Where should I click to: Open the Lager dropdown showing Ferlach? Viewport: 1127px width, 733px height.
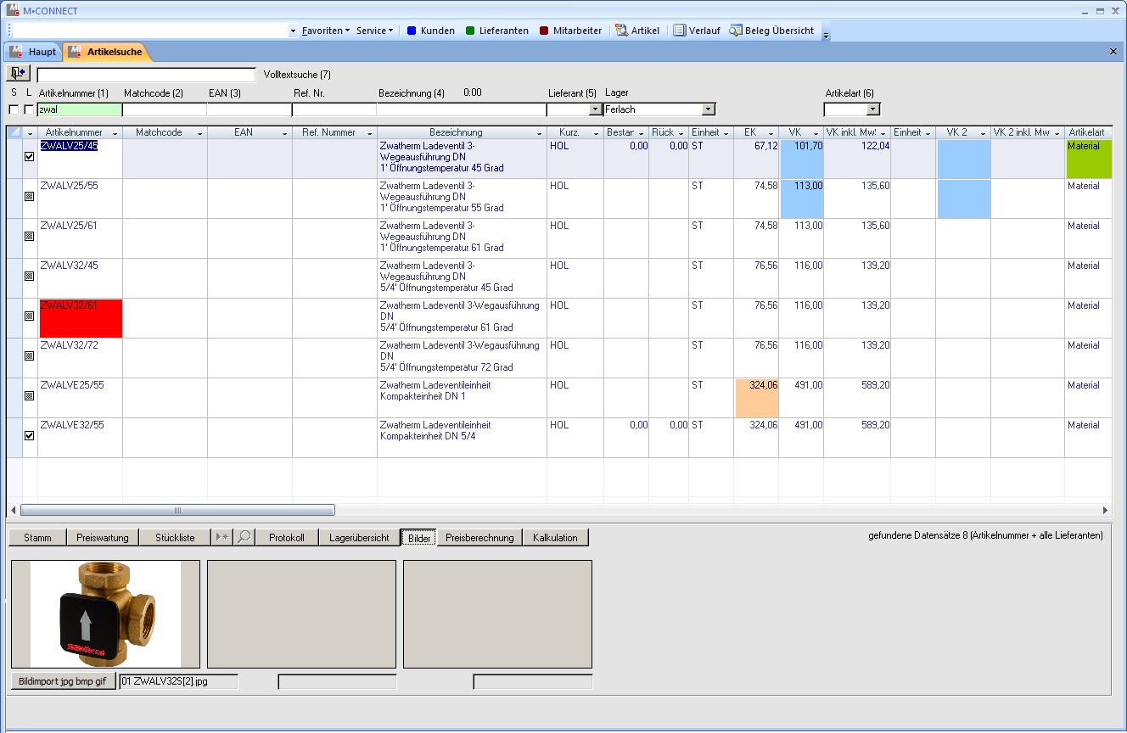pyautogui.click(x=709, y=109)
